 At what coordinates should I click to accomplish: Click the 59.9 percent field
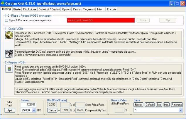coord(65,110)
